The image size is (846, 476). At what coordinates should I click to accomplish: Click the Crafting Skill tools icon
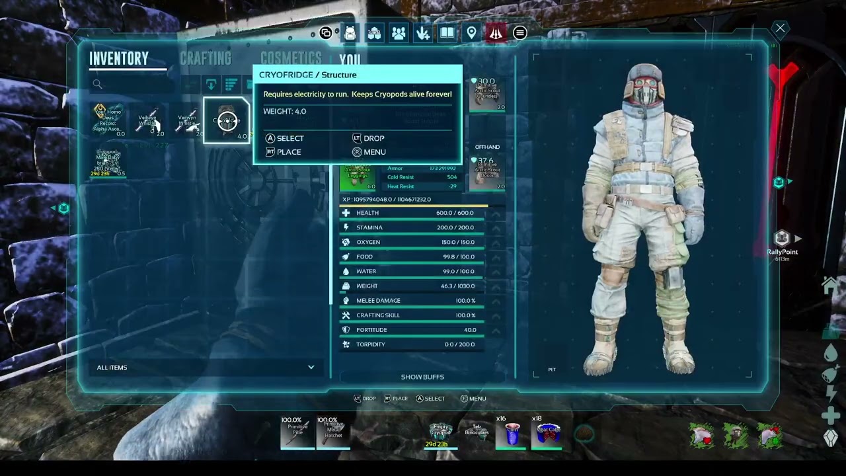pyautogui.click(x=346, y=315)
